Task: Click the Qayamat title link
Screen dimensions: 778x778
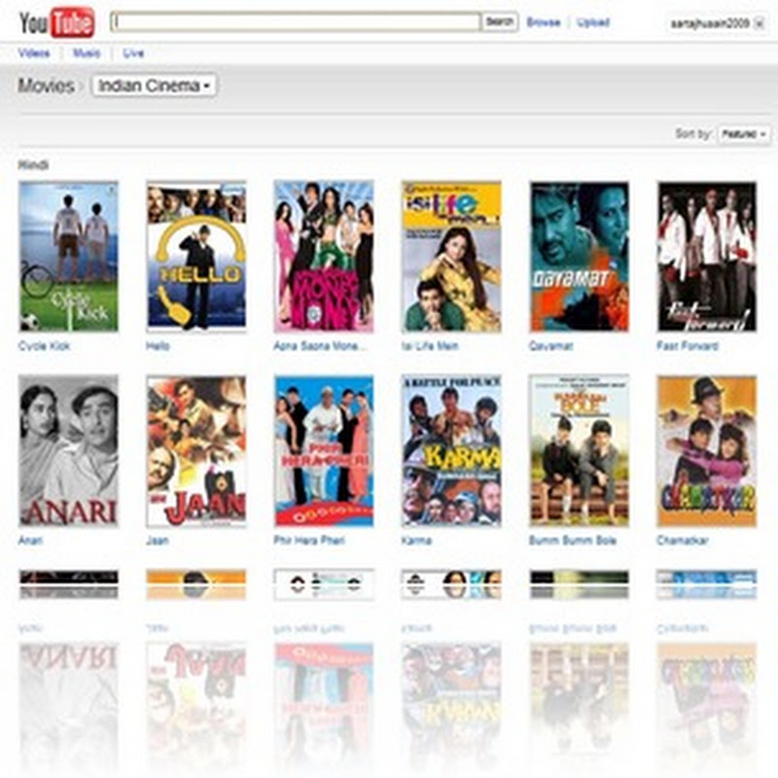Action: coord(551,346)
